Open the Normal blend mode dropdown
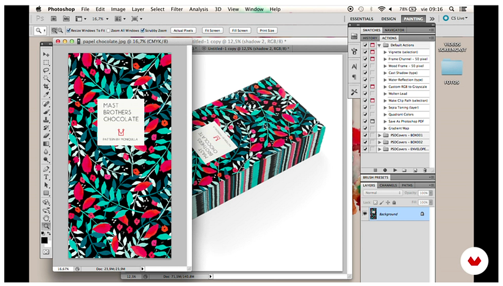 coord(382,193)
